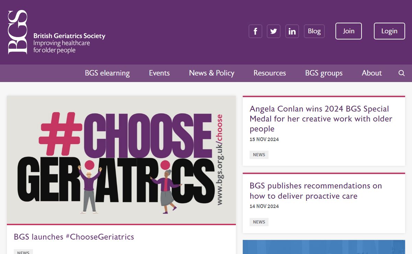Open the BGS Twitter icon
The image size is (412, 254).
point(274,31)
